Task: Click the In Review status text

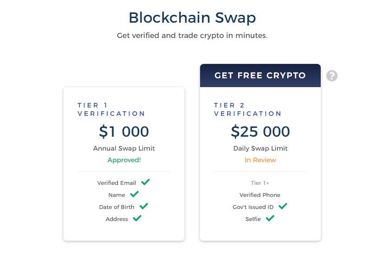Action: tap(260, 160)
